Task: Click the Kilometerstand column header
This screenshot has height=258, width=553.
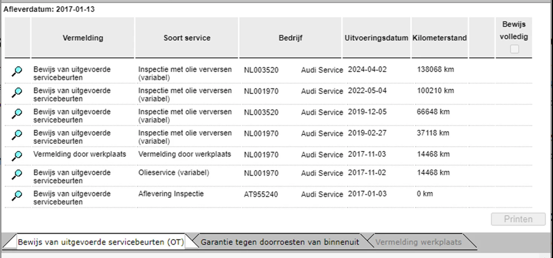Action: tap(439, 38)
